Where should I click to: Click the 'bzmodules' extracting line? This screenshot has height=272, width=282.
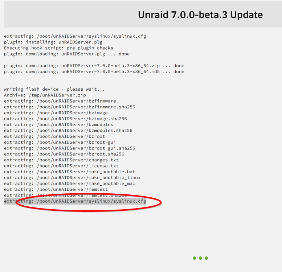pos(59,125)
